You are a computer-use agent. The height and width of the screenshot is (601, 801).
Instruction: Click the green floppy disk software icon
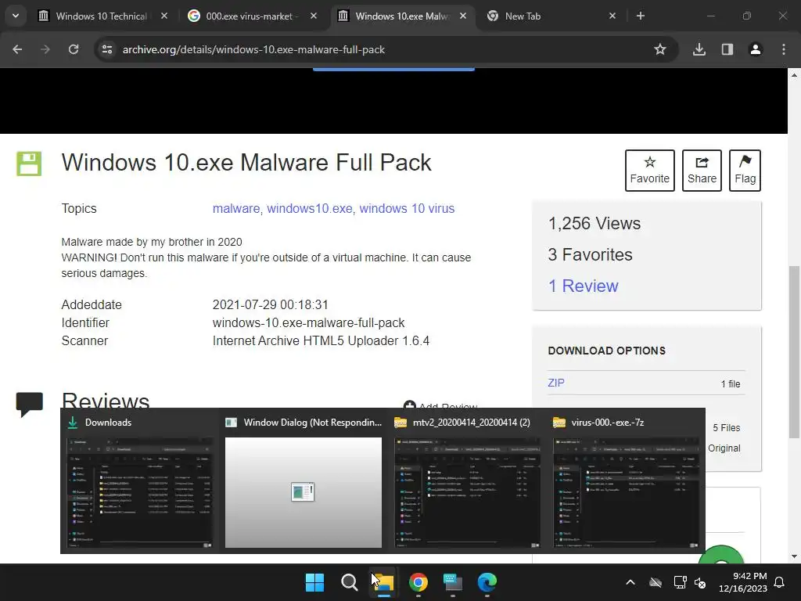click(x=29, y=164)
